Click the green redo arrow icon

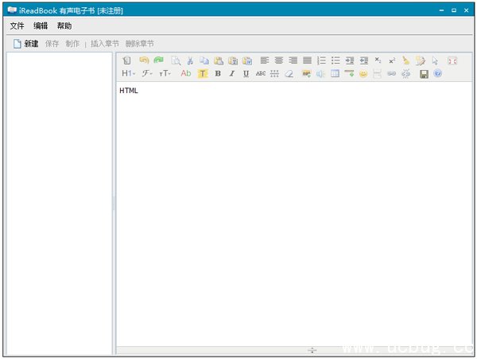[x=158, y=60]
